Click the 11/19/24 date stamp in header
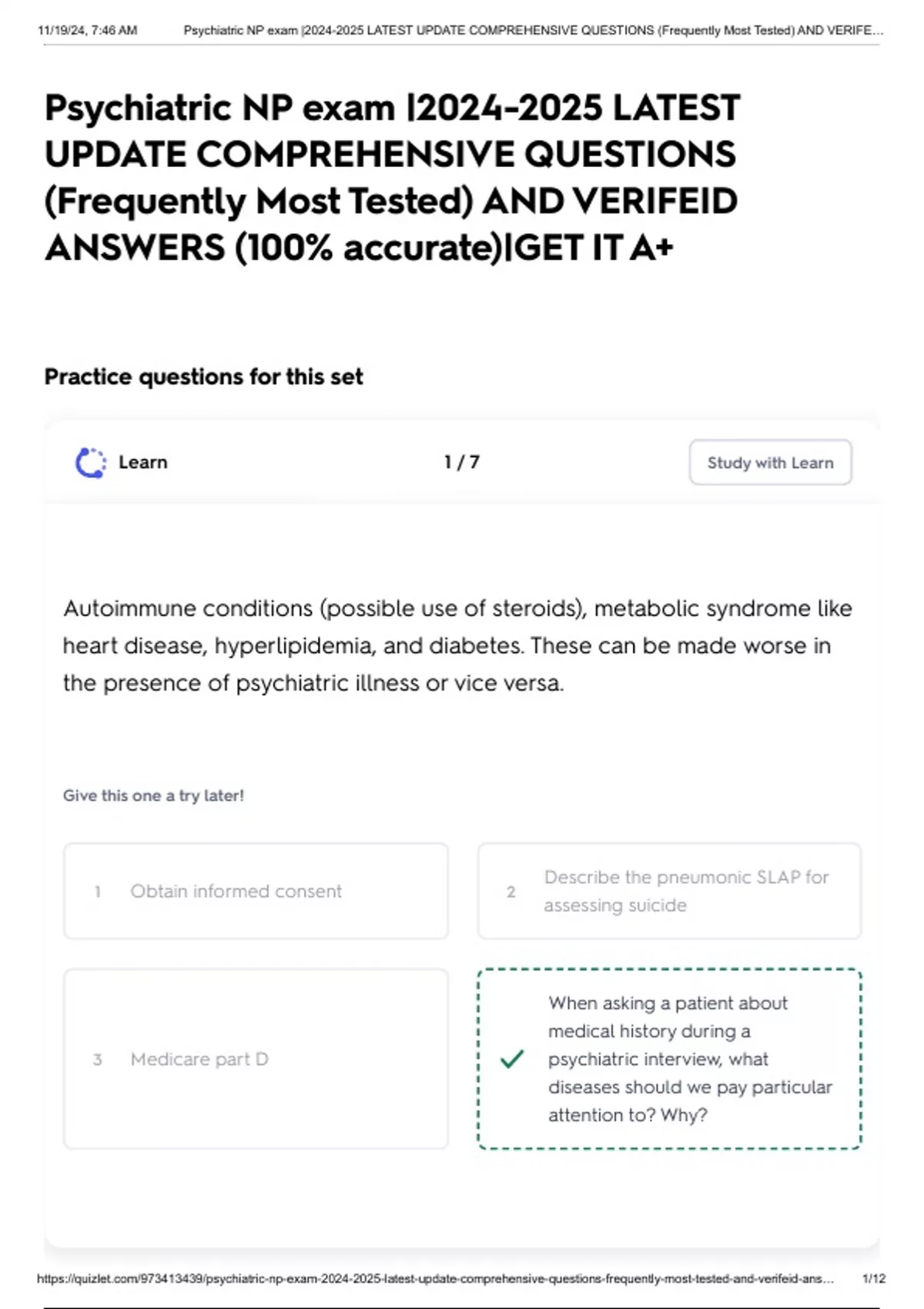The height and width of the screenshot is (1309, 924). pos(87,30)
